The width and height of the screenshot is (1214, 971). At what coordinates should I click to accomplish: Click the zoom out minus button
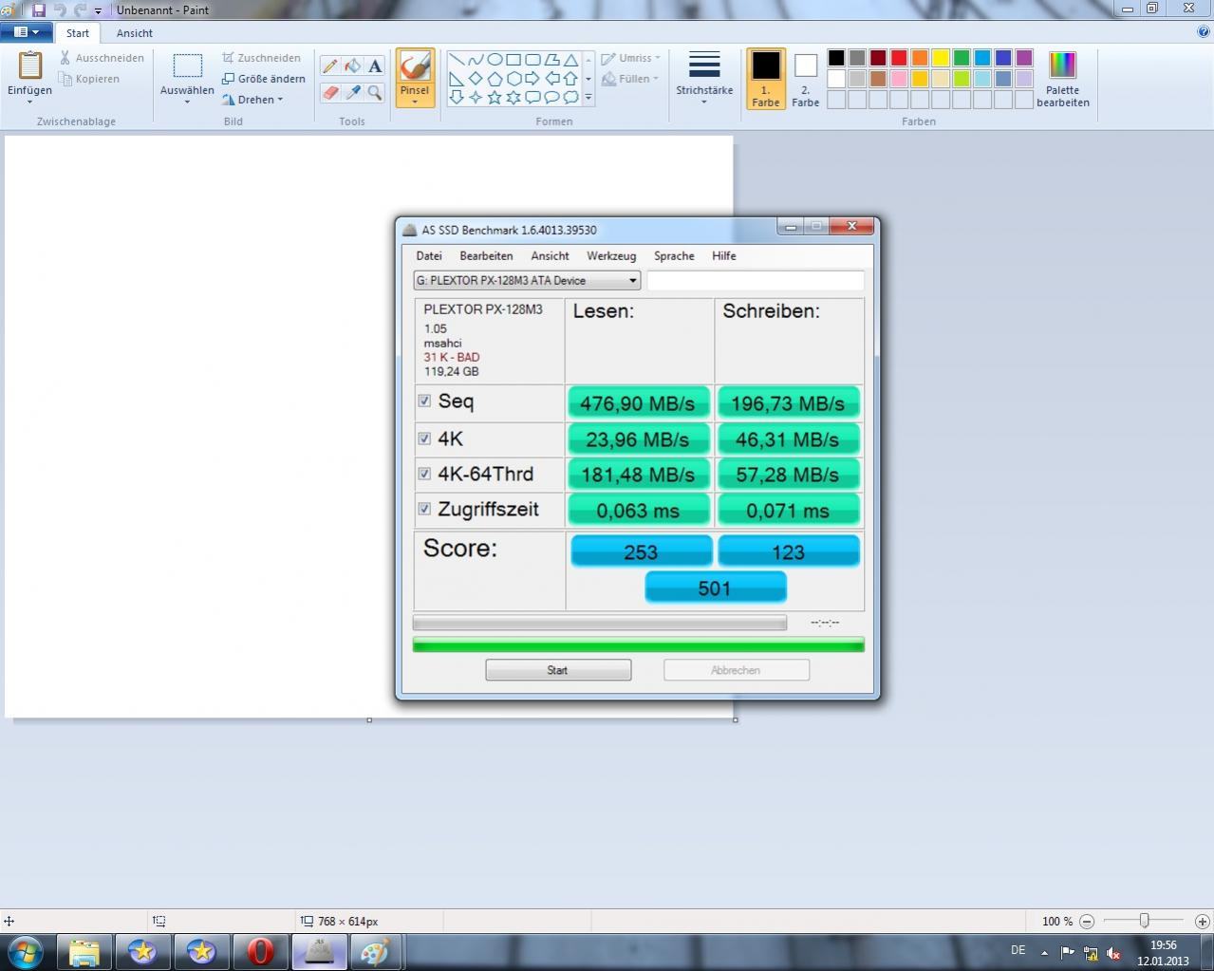click(x=1087, y=921)
